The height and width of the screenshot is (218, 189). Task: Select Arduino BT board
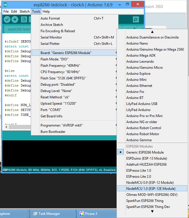coord(152,98)
